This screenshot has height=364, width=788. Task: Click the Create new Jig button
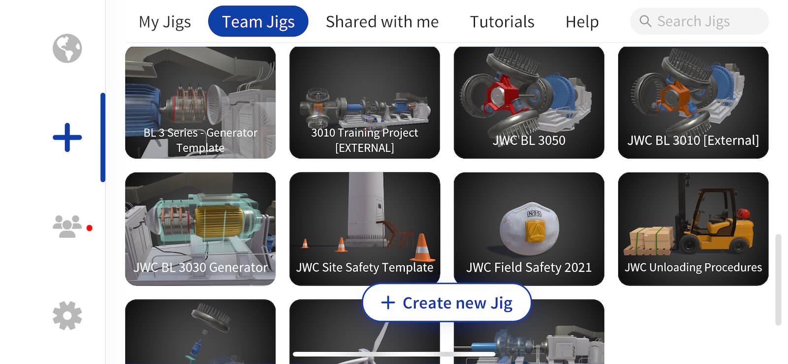click(447, 302)
